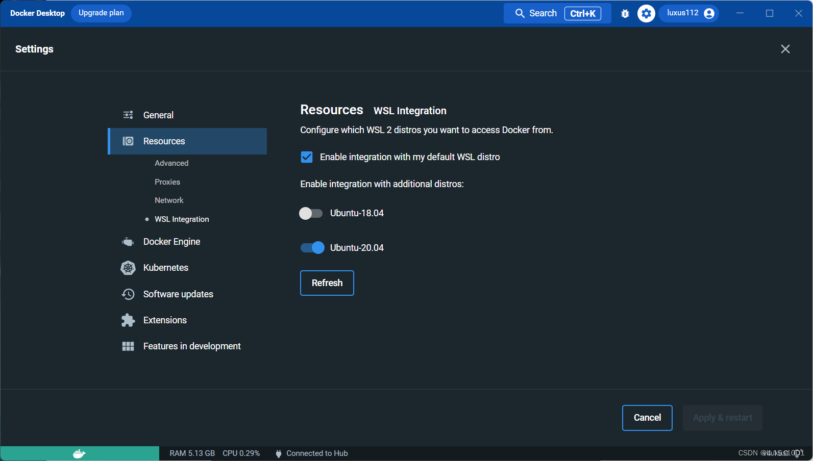Click the Search field in the header
The height and width of the screenshot is (461, 813).
557,13
